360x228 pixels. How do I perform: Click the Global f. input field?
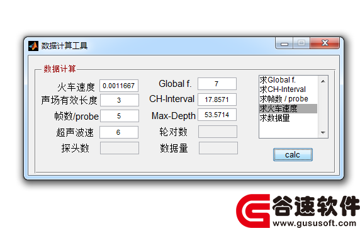click(x=217, y=84)
